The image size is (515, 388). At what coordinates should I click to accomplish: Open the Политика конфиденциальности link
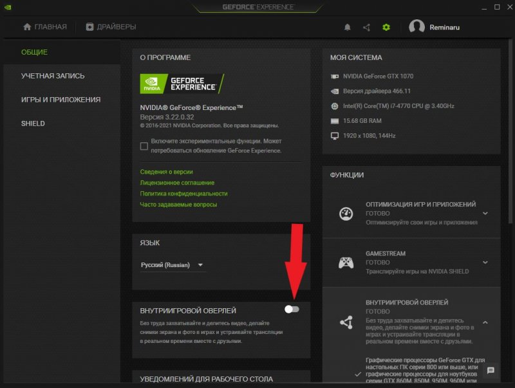tap(183, 194)
